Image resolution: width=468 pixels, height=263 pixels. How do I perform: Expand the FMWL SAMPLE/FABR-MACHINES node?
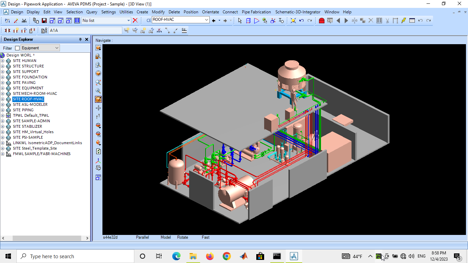[x=3, y=154]
